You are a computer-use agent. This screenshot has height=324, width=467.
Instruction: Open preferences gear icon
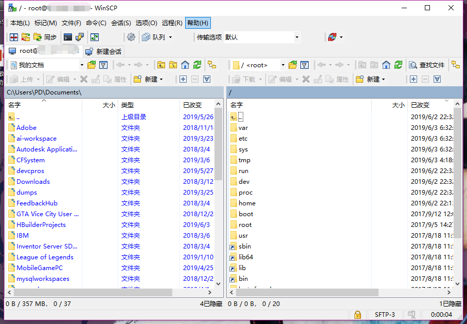tap(131, 37)
